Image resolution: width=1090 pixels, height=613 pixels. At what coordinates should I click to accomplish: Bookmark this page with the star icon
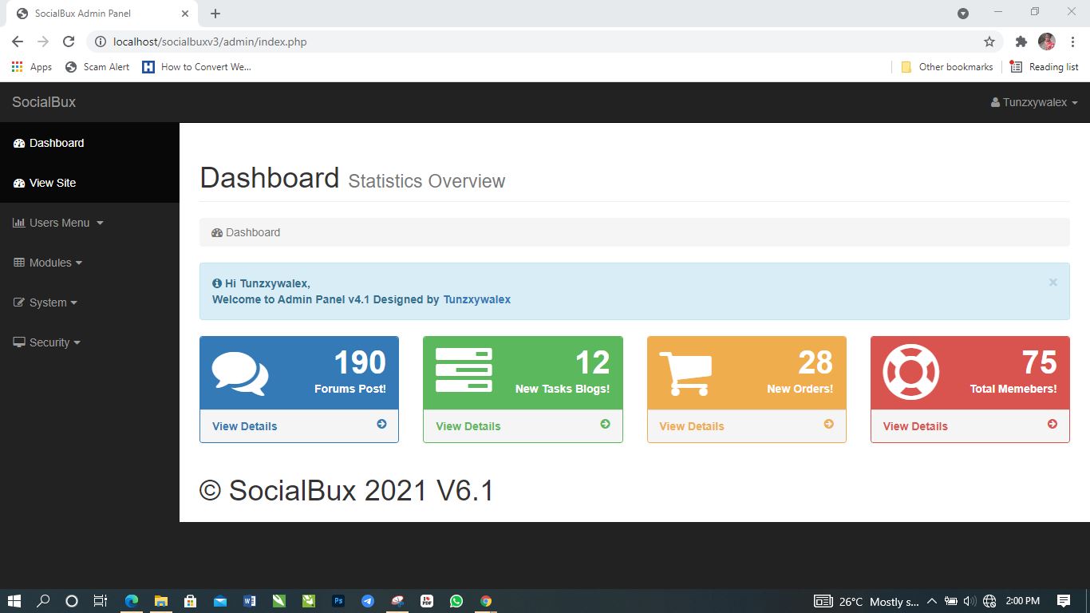point(989,42)
